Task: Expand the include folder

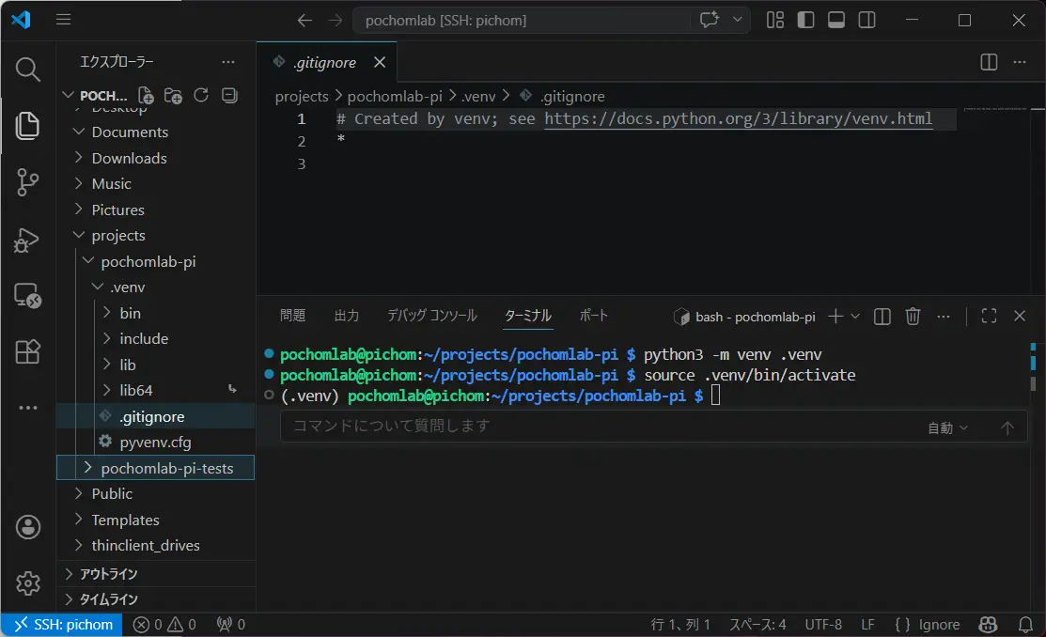Action: tap(107, 338)
